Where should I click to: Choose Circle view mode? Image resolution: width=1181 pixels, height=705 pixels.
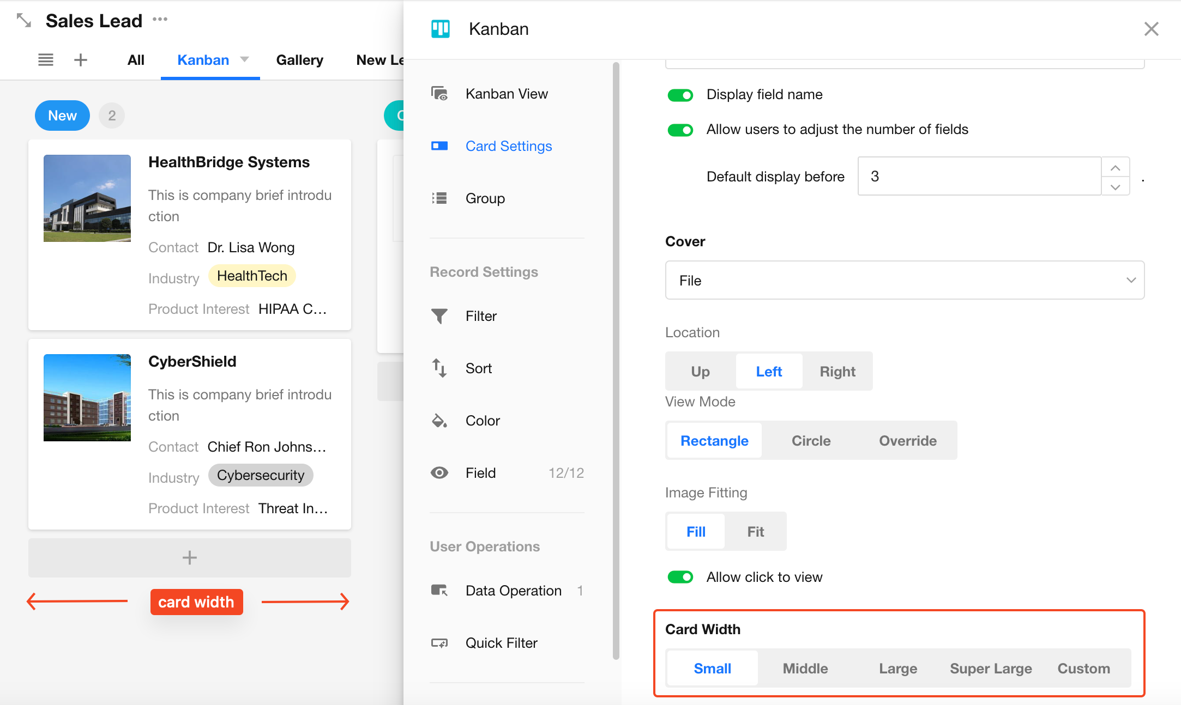pyautogui.click(x=811, y=441)
